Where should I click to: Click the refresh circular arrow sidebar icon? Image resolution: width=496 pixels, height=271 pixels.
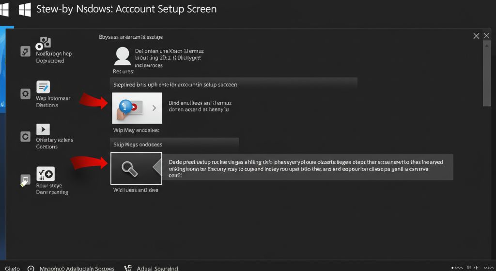point(26,137)
